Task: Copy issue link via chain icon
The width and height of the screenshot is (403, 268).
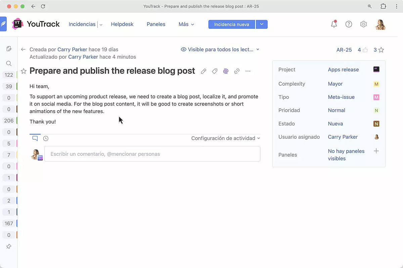Action: (237, 71)
